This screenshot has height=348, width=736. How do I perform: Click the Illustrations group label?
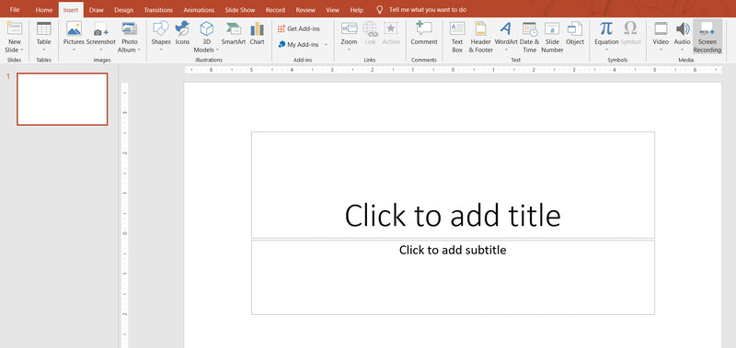(209, 60)
